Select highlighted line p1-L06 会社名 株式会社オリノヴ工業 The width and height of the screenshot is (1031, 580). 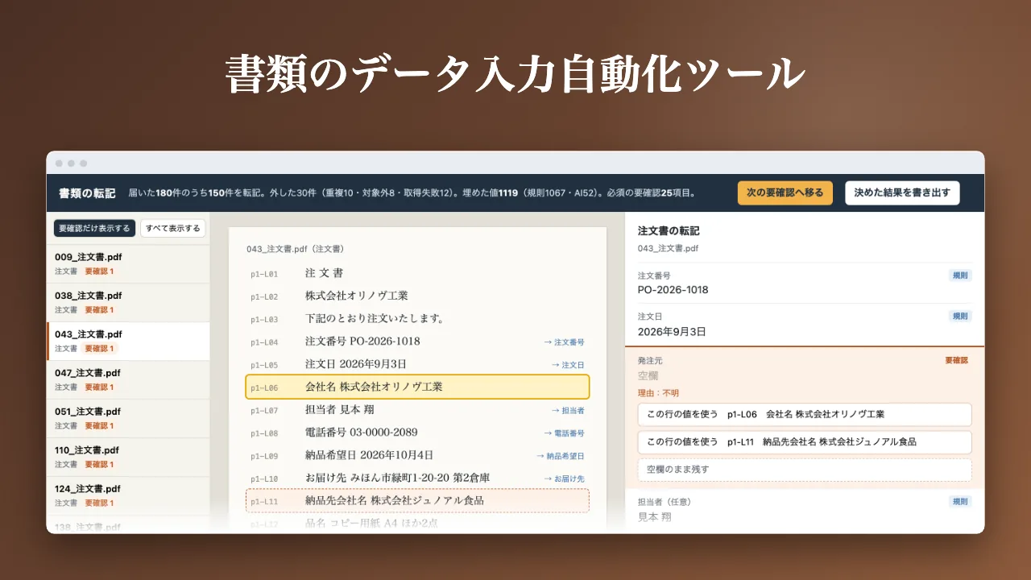click(417, 387)
